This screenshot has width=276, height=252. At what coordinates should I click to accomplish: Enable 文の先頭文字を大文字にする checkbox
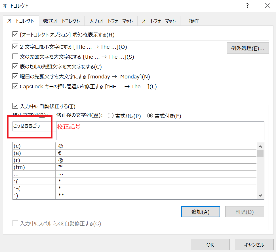click(15, 57)
